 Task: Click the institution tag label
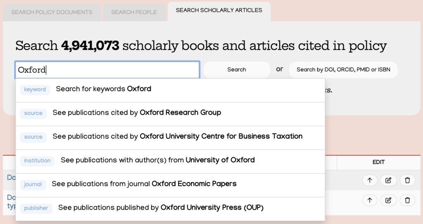37,161
